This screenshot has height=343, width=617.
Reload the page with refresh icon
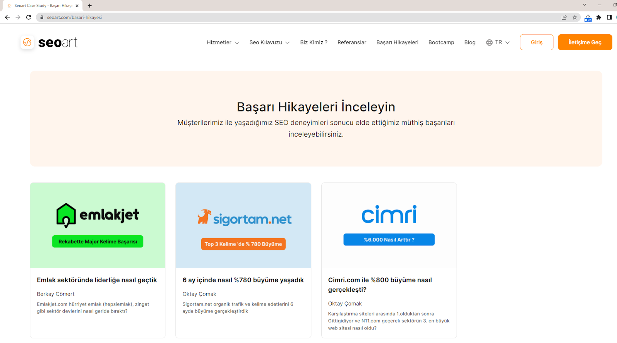[29, 17]
